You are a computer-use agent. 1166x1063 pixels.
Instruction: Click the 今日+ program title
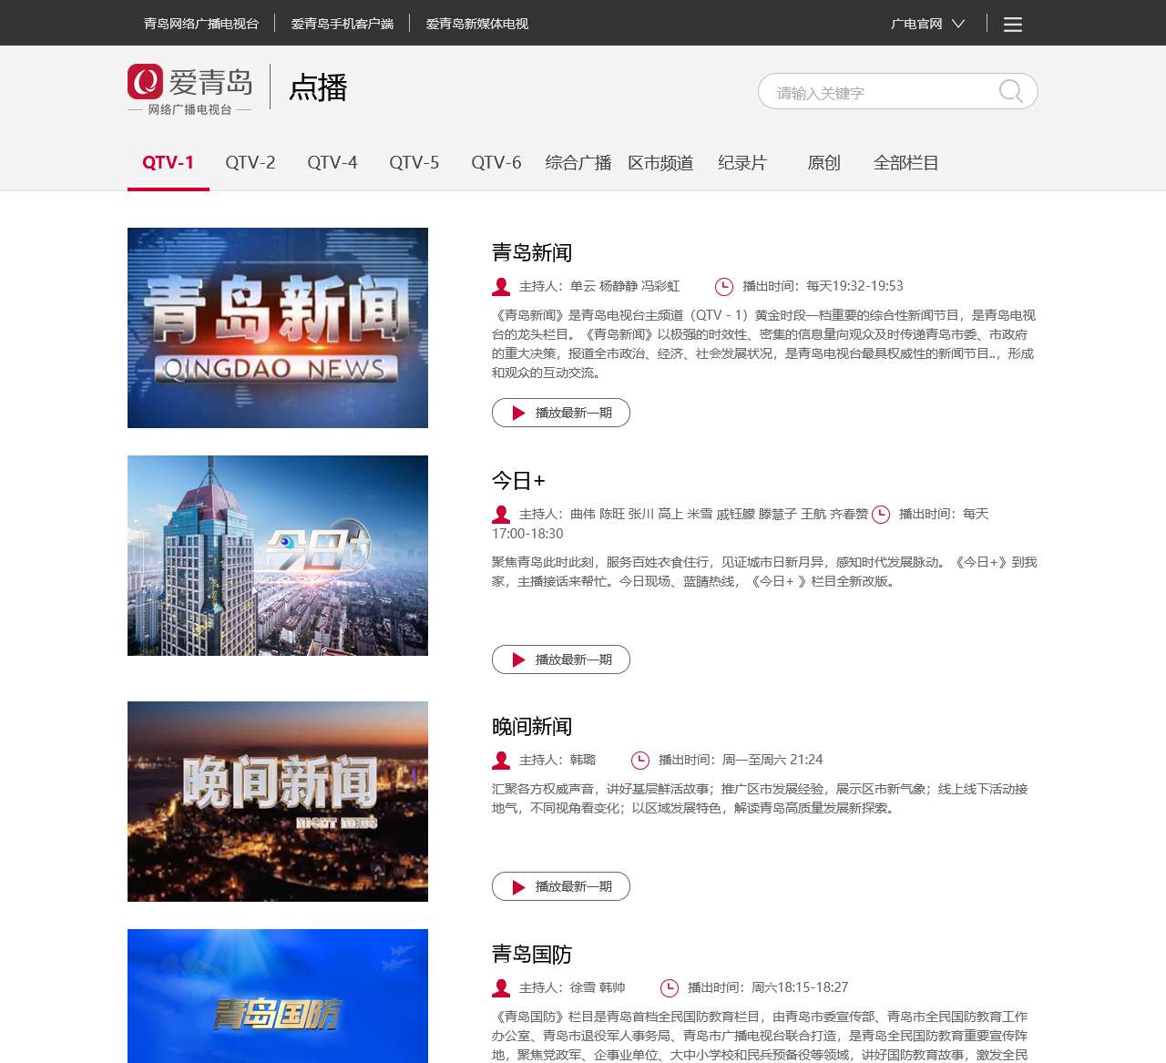[x=518, y=480]
